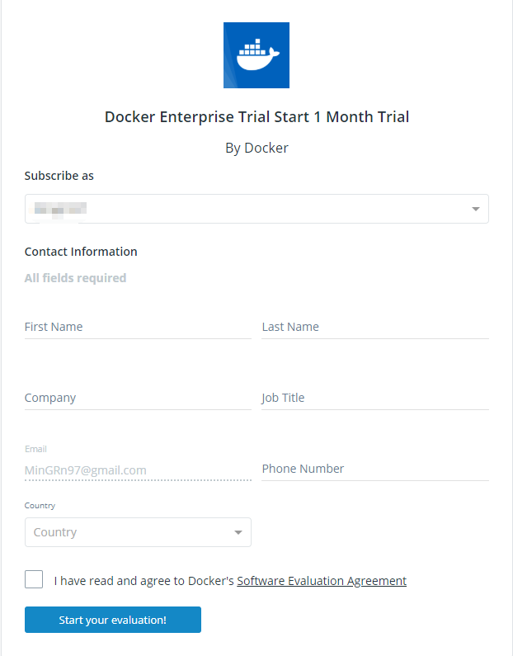Click the Country dropdown caret arrow
513x656 pixels.
click(x=238, y=532)
